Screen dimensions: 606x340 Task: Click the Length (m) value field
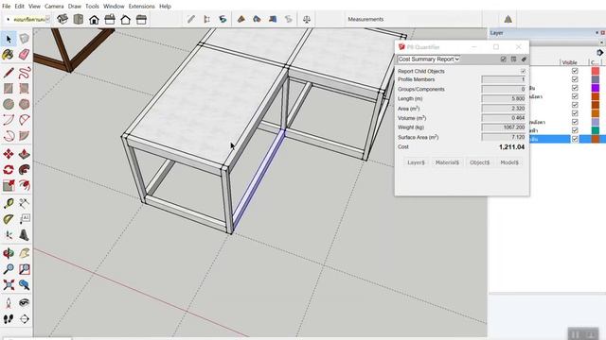[504, 98]
